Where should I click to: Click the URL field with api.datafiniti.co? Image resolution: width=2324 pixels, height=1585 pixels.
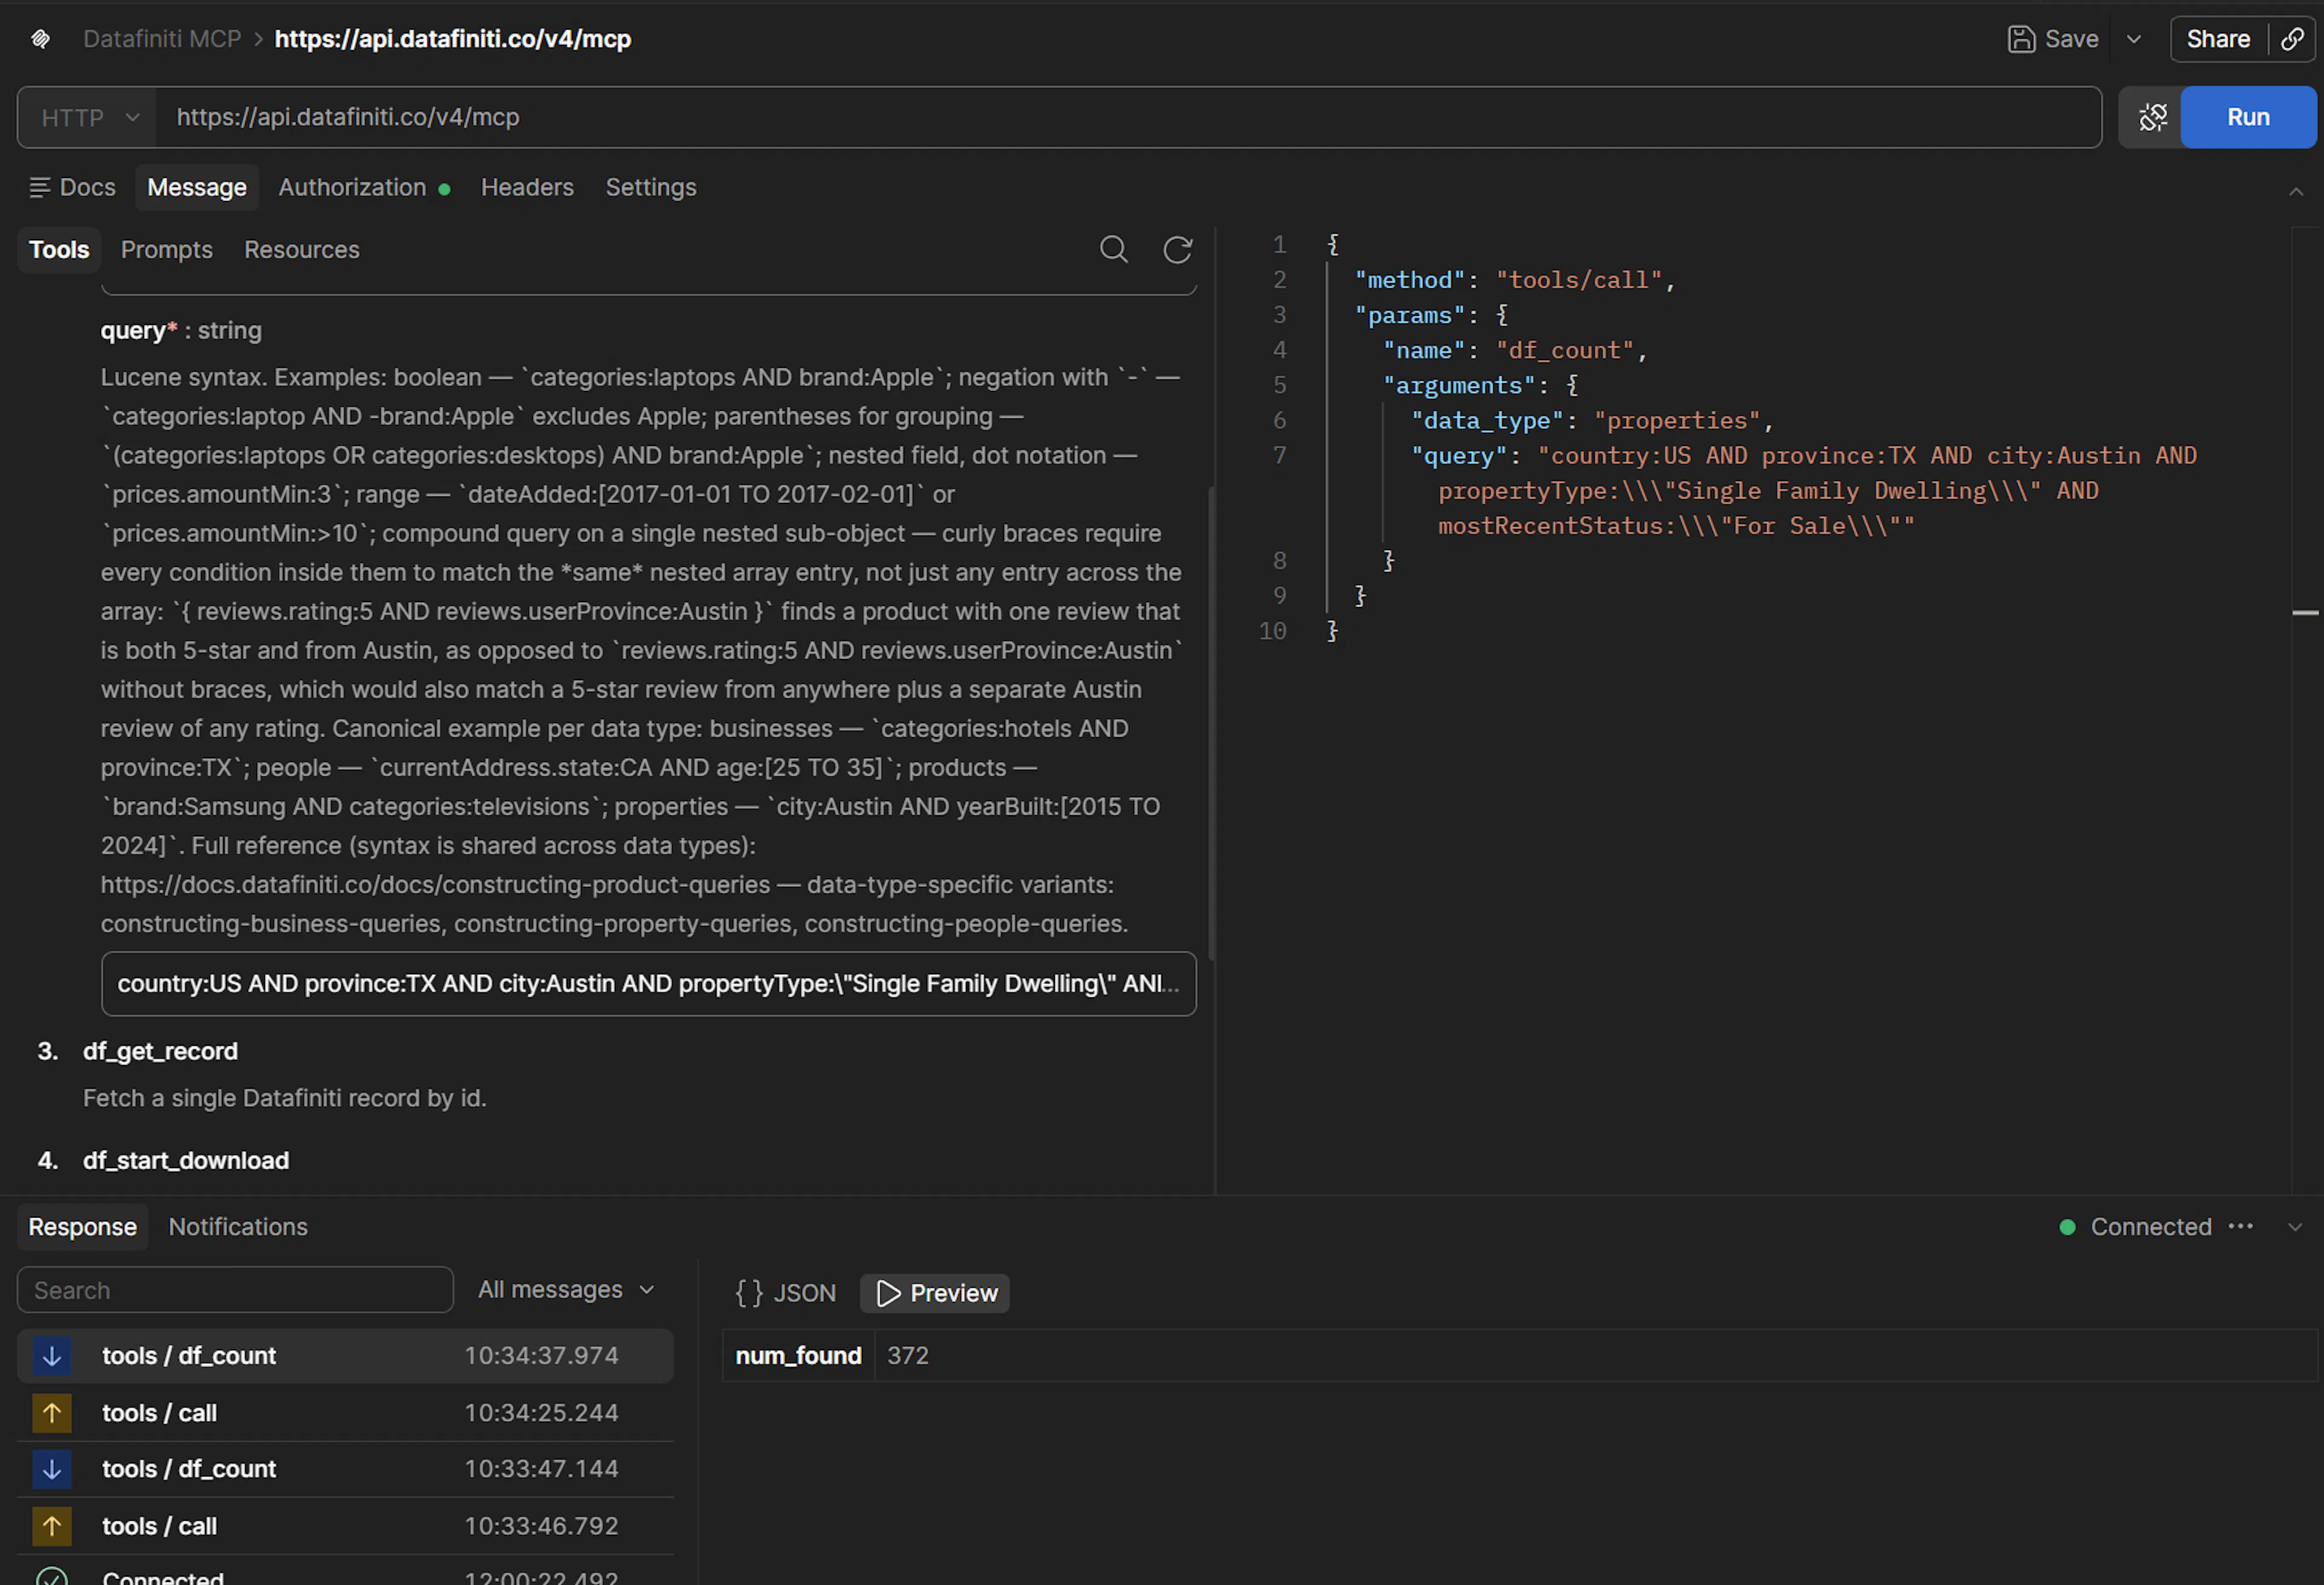(x=1128, y=118)
